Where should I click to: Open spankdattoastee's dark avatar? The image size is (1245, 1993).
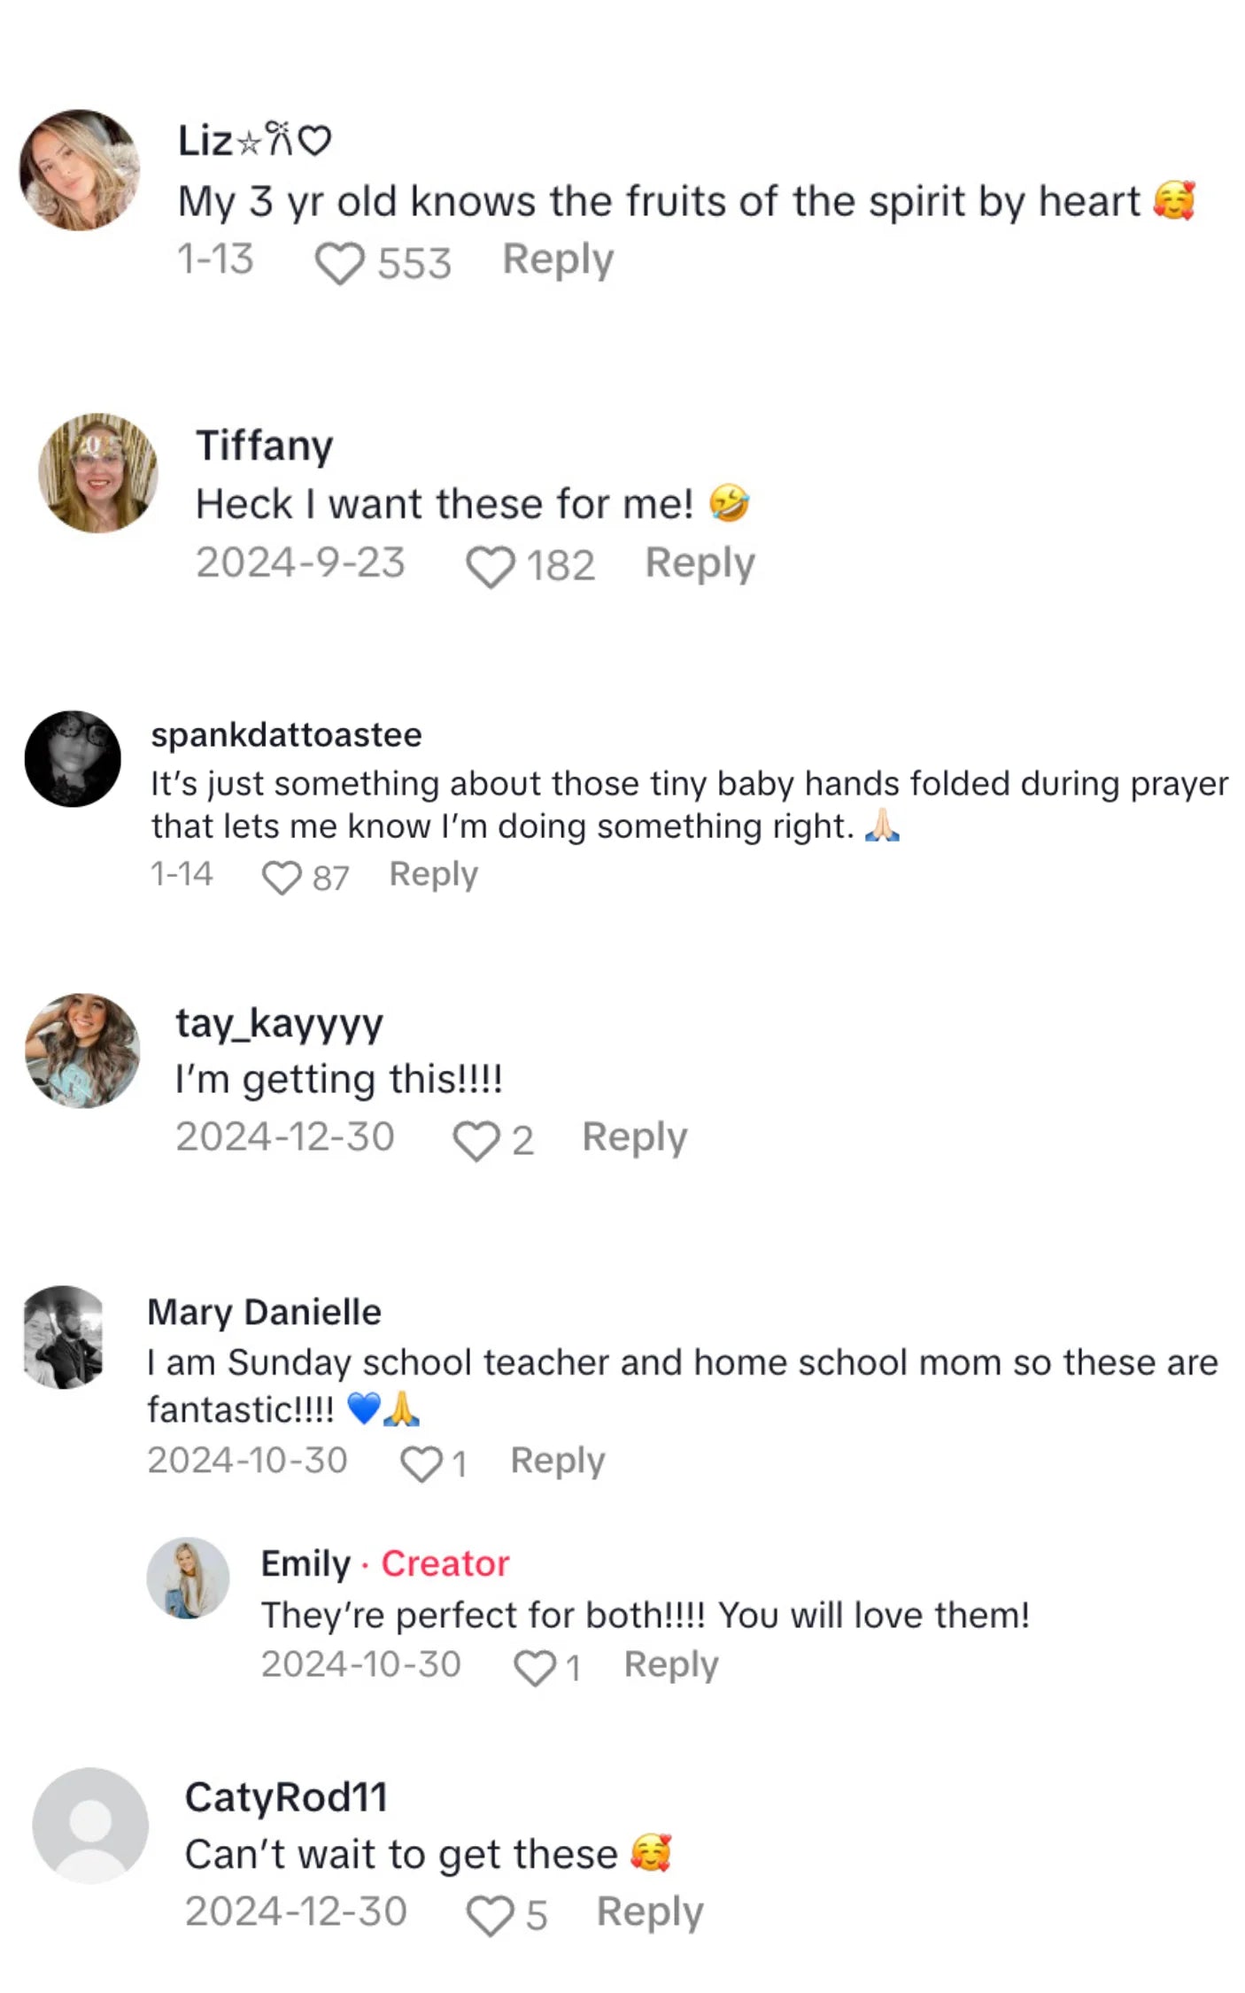click(73, 758)
